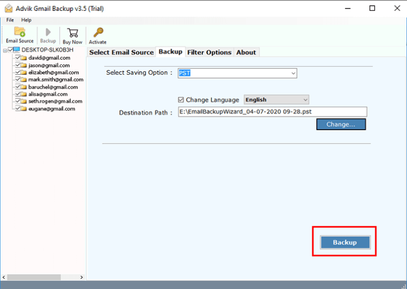Open the About tab

246,52
